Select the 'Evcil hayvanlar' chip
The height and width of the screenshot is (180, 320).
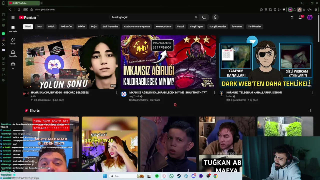(x=110, y=26)
